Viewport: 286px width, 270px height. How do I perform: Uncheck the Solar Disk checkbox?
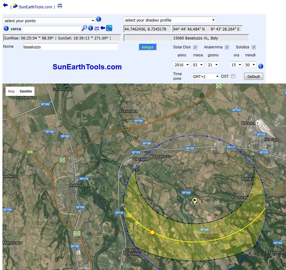coord(195,47)
